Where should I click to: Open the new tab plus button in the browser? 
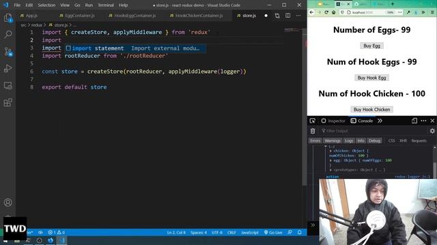tap(393, 4)
